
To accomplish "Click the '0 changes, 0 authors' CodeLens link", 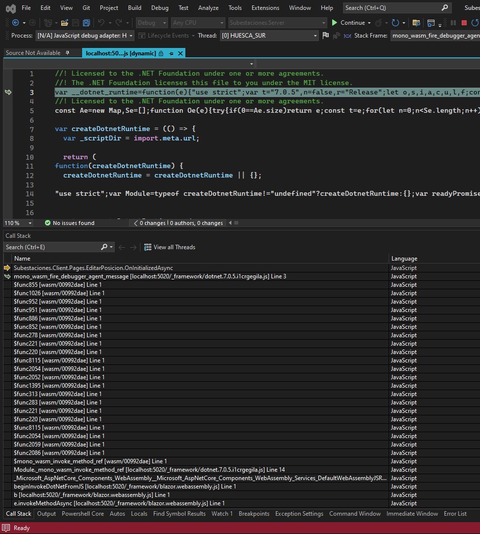I will 178,222.
